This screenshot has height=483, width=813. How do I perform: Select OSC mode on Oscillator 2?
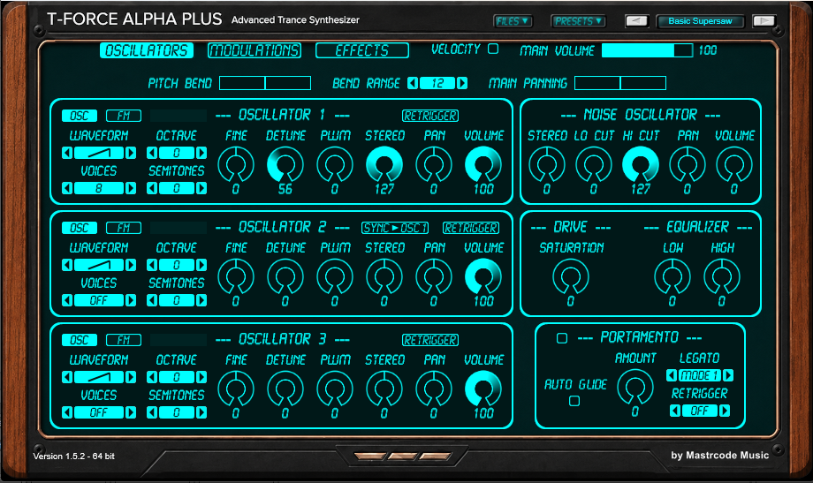coord(80,228)
